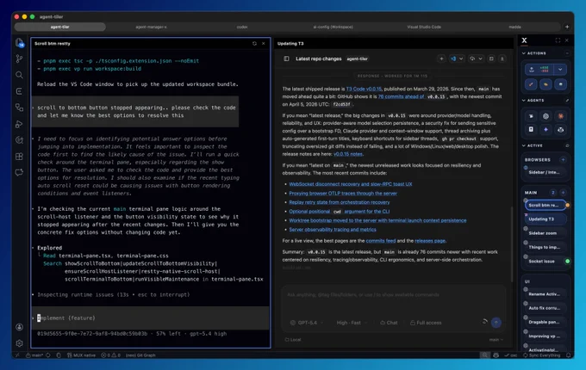Open the Manage gear icon
586x370 pixels.
click(20, 342)
